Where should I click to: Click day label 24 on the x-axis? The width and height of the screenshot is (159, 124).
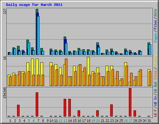(x=116, y=121)
